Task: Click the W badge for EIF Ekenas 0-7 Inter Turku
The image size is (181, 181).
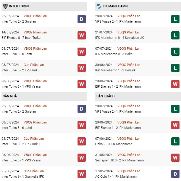Action: (x=81, y=36)
